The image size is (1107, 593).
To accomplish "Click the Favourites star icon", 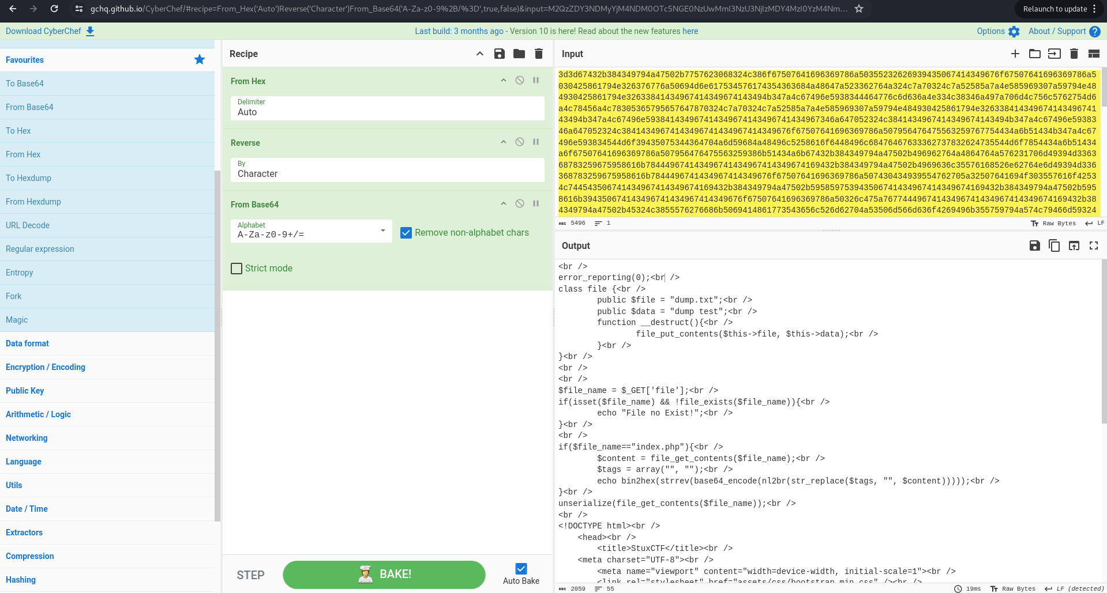I will click(x=200, y=59).
